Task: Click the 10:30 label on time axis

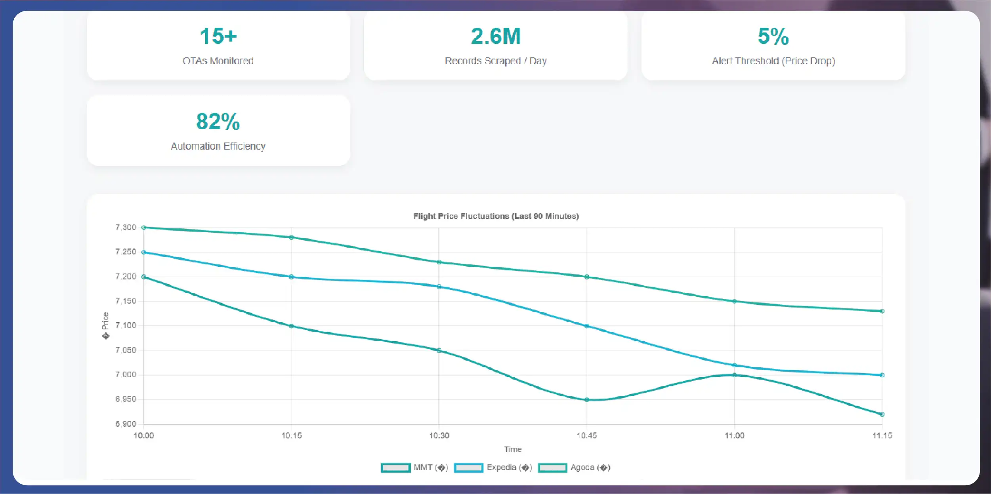Action: click(439, 435)
